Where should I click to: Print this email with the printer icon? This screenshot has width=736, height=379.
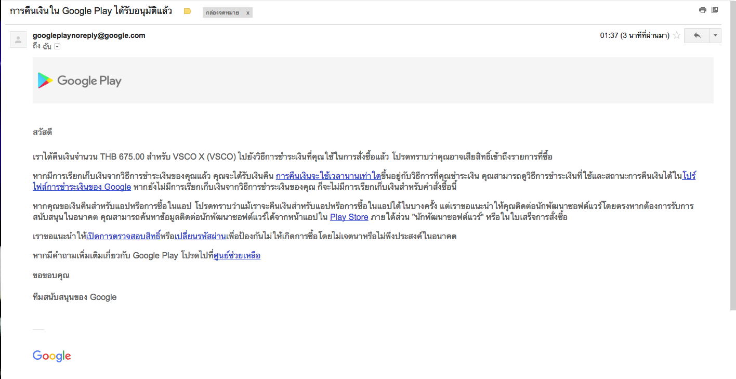pos(703,10)
